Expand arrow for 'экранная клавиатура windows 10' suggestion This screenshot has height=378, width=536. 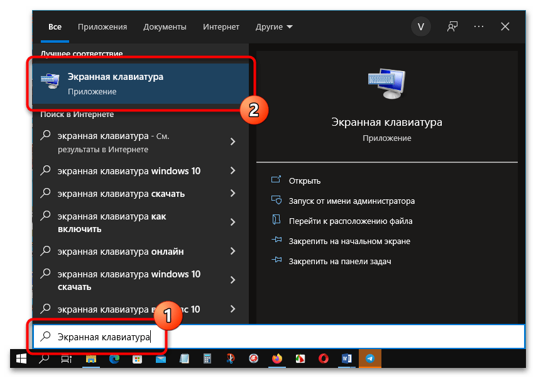point(232,170)
